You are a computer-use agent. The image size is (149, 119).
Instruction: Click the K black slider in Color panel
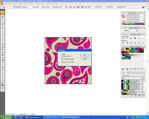[x=133, y=21]
